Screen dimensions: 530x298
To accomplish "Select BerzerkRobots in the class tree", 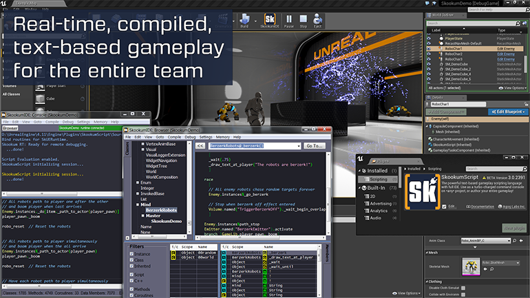I will [161, 210].
